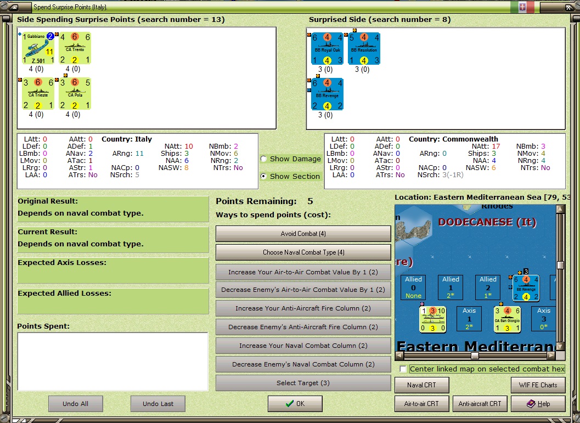Select BB Revenge counter in surprised side panel
The image size is (580, 423).
click(x=328, y=94)
